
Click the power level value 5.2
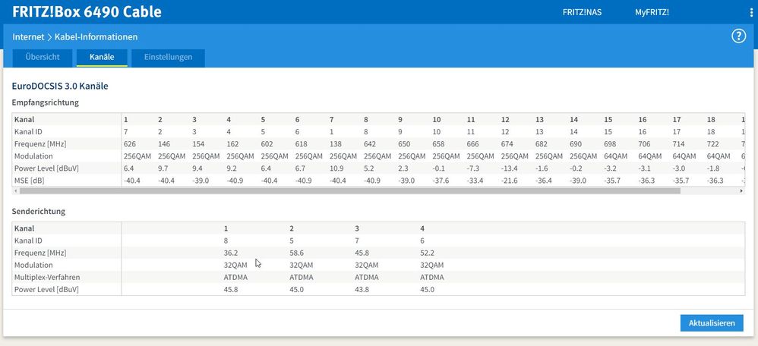[369, 168]
